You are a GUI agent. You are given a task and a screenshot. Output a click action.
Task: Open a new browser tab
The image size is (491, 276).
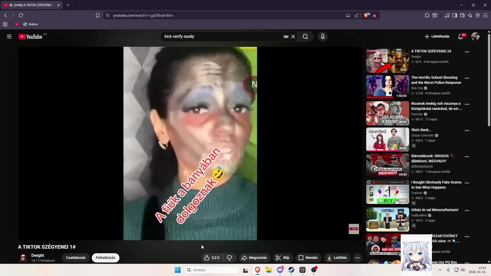tap(68, 5)
